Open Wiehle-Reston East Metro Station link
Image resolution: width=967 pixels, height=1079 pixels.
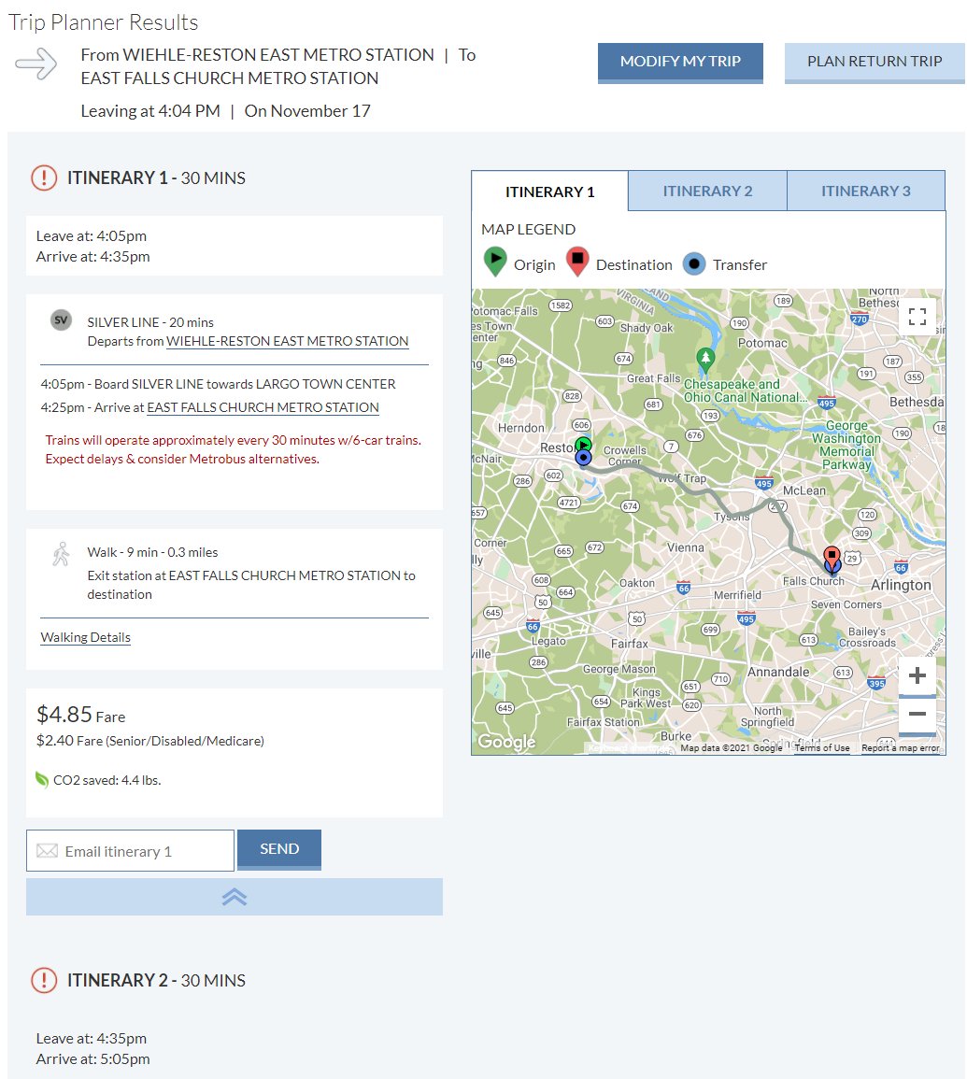(288, 341)
